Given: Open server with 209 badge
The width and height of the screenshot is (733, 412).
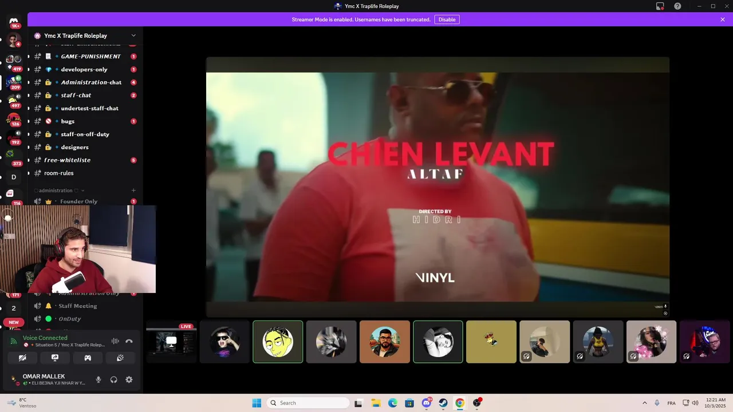Looking at the screenshot, I should point(14,82).
